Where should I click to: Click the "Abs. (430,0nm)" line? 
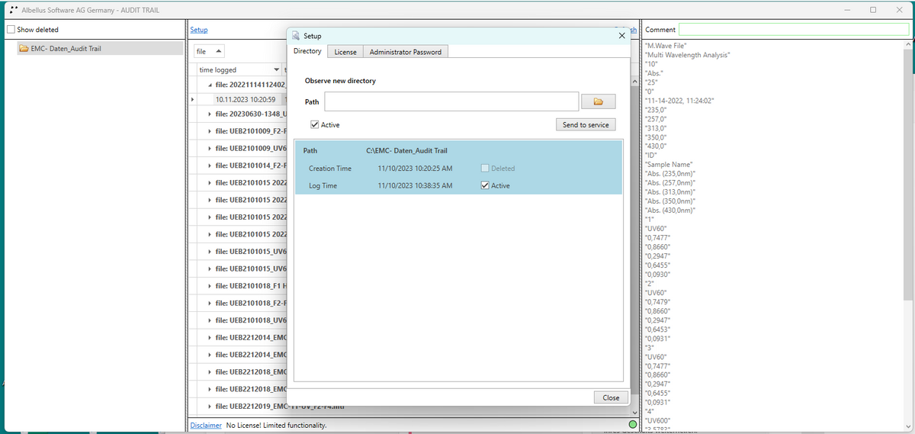click(670, 211)
